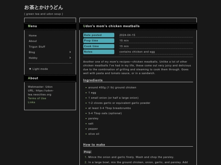
Task: Click 'at least 3-4 Tbsp breadcrumbs' ingredient
Action: click(x=110, y=108)
